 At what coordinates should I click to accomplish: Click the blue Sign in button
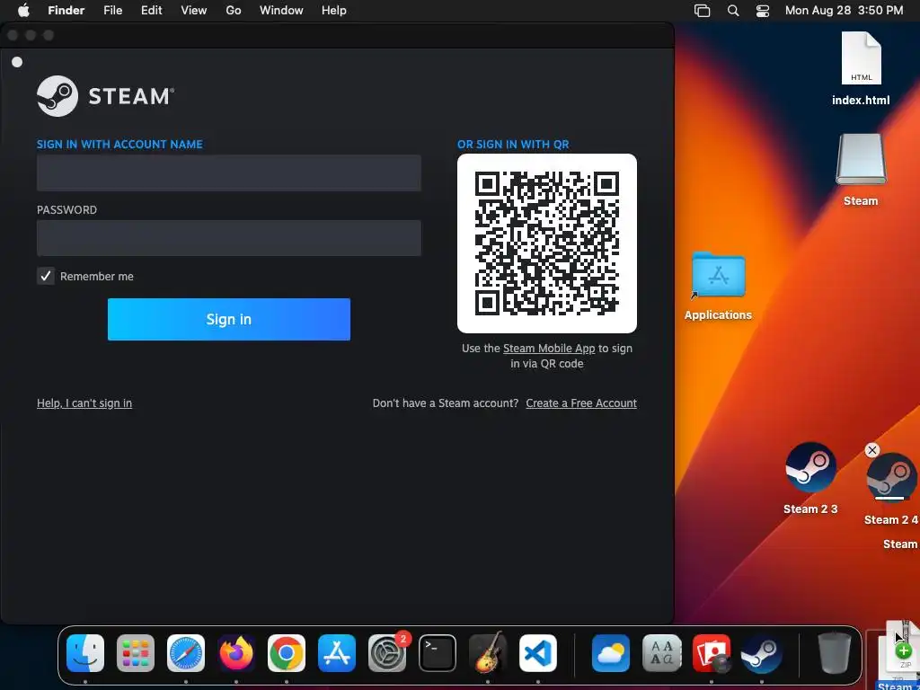(229, 319)
